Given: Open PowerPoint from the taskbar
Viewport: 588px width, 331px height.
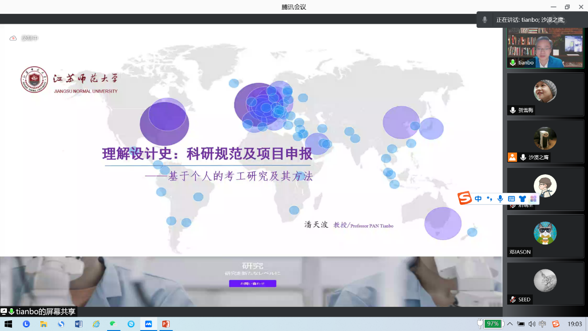Looking at the screenshot, I should click(x=166, y=324).
